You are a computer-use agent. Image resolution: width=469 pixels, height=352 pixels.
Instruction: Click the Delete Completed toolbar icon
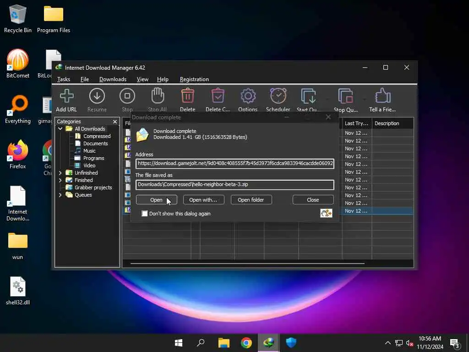pyautogui.click(x=218, y=96)
